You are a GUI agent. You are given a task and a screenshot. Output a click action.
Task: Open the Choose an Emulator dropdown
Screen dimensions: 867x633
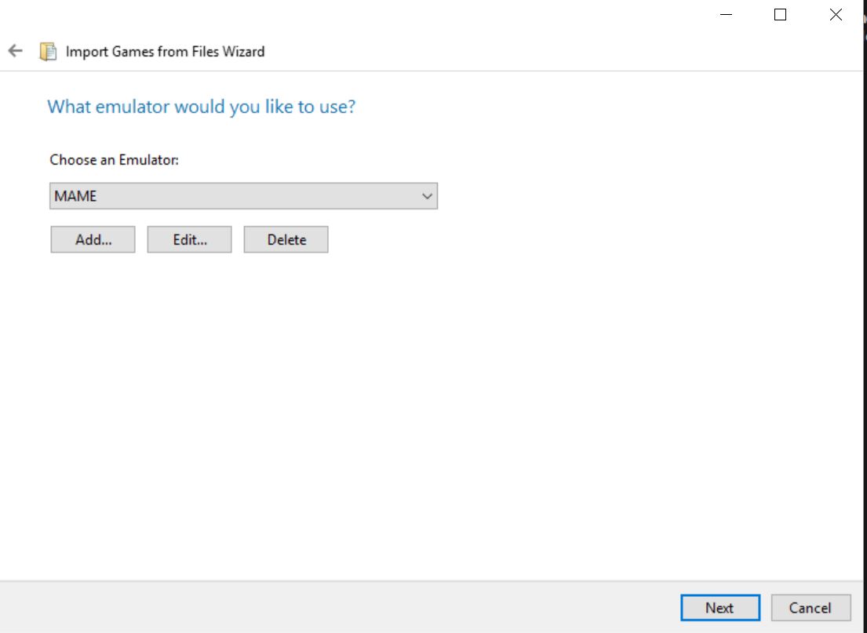coord(243,196)
